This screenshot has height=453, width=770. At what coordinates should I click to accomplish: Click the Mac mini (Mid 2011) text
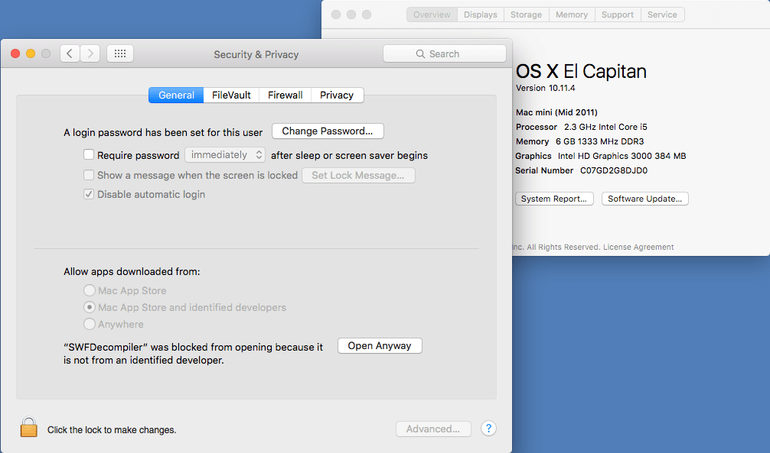(556, 112)
